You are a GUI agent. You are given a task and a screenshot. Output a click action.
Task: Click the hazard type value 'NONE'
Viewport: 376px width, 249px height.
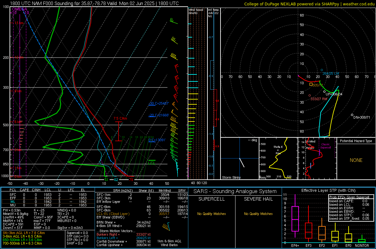(x=356, y=160)
